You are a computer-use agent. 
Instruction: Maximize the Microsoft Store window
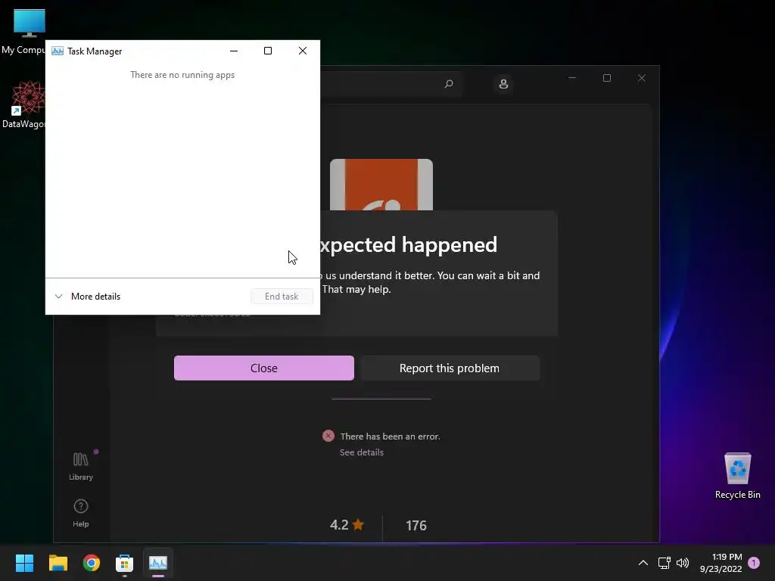pyautogui.click(x=607, y=78)
